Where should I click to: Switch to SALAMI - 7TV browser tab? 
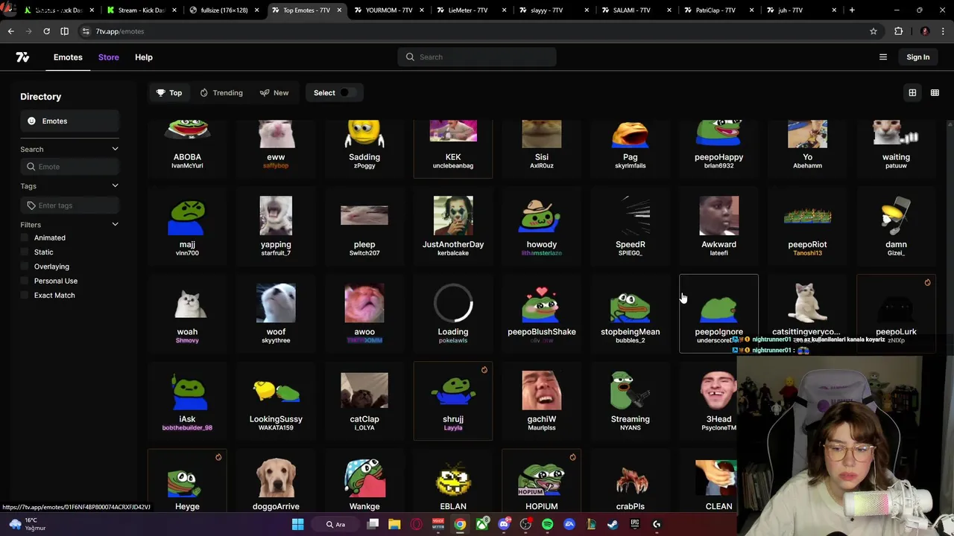click(632, 10)
